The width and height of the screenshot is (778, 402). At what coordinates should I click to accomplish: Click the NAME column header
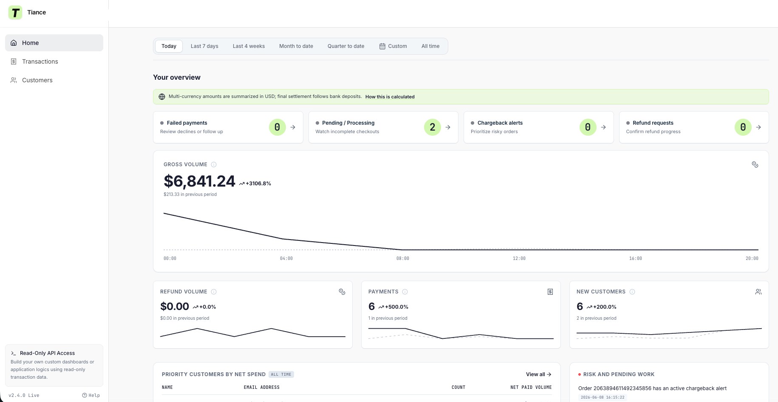[x=167, y=388]
